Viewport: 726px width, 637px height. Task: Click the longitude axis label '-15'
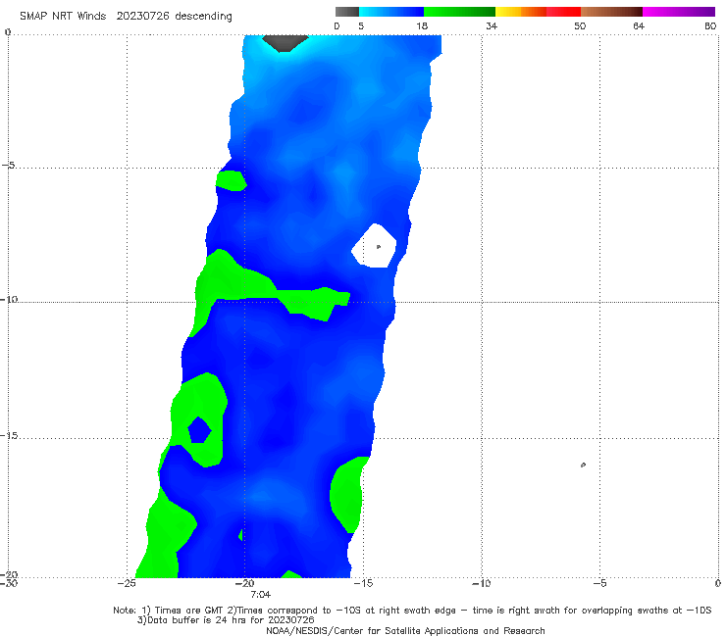[x=363, y=583]
